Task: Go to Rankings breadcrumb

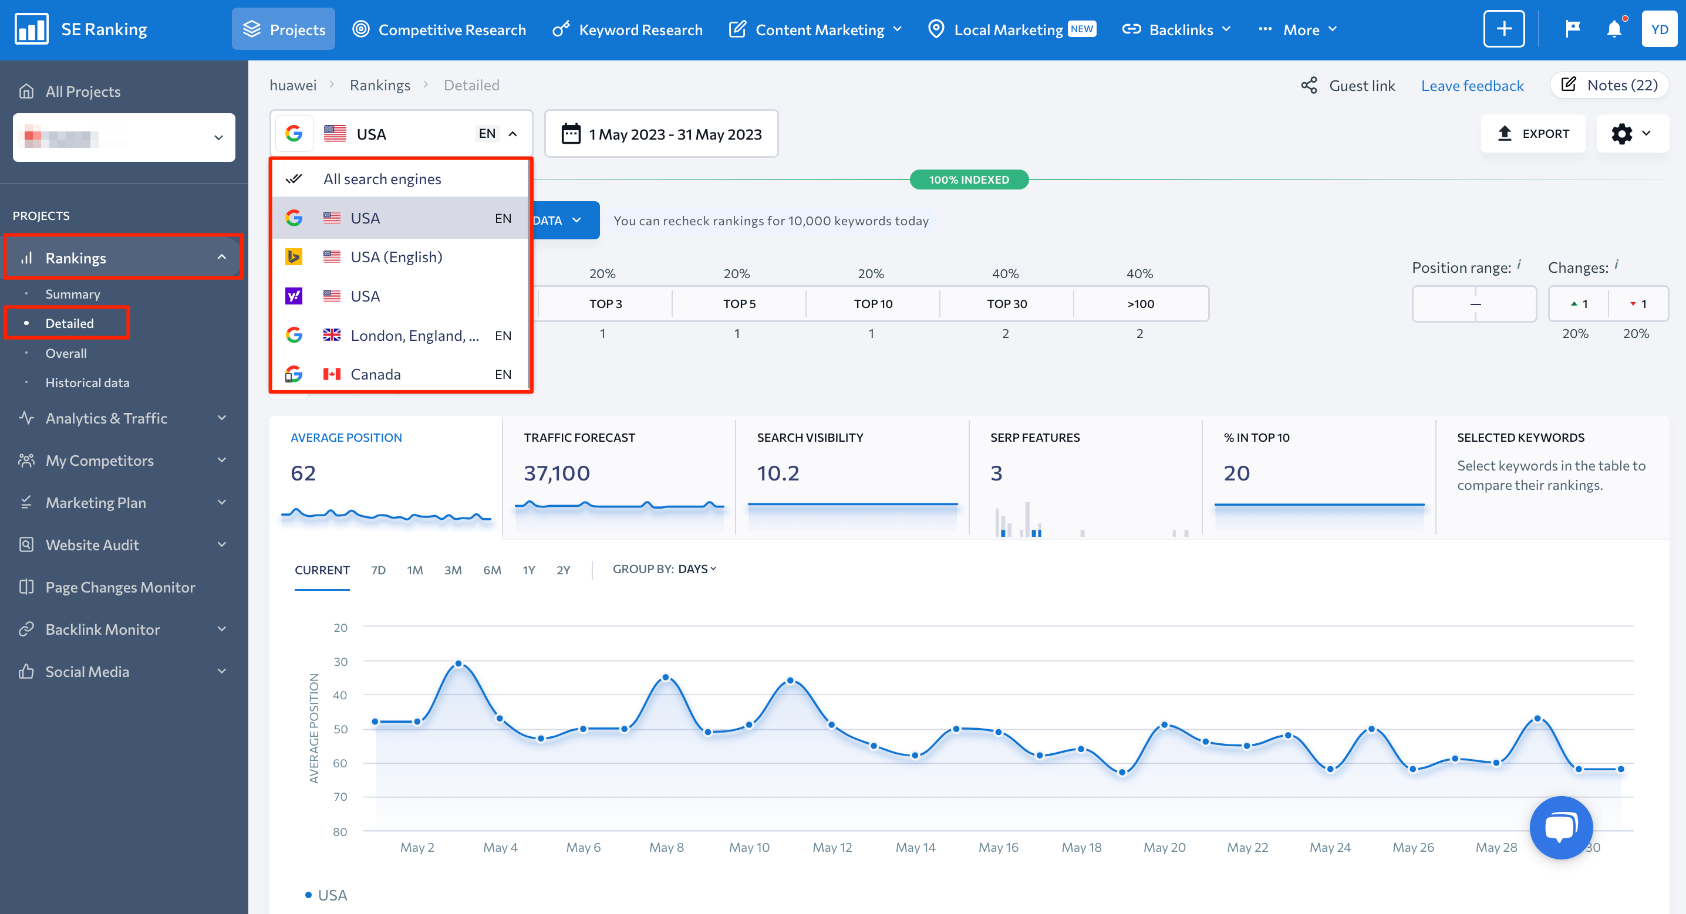Action: click(x=380, y=85)
